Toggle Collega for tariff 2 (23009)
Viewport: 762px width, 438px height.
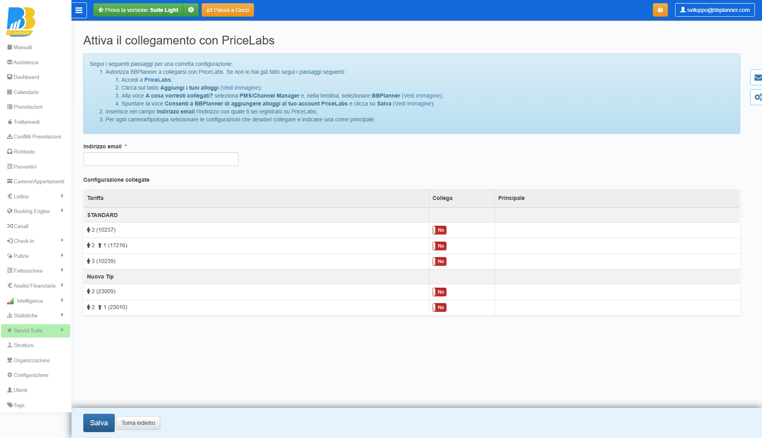coord(439,292)
